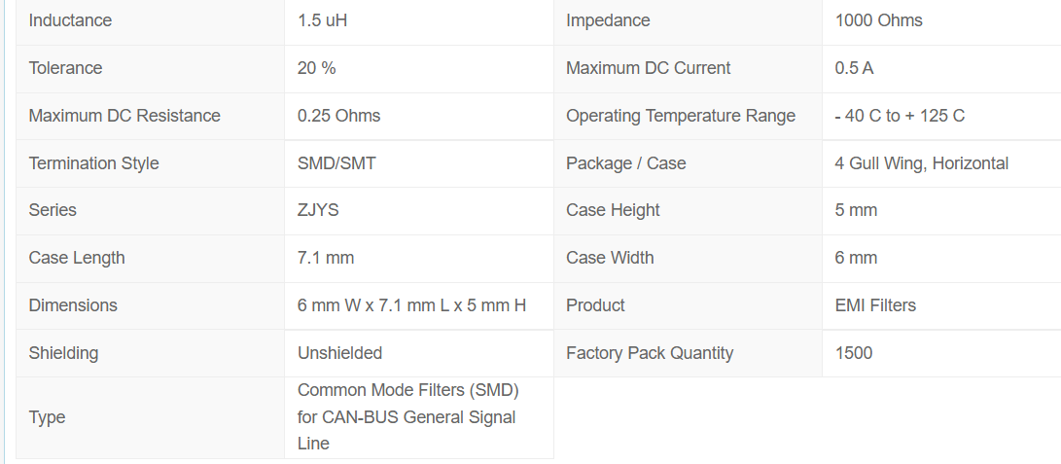Image resolution: width=1061 pixels, height=464 pixels.
Task: Select the Case Height label cell
Action: click(613, 210)
